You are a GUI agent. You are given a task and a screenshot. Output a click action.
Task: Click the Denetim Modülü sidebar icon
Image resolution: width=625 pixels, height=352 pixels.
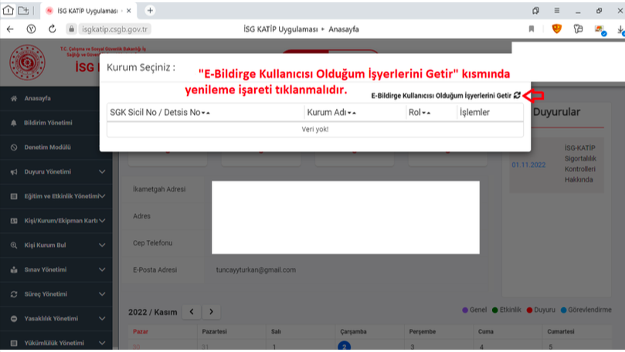[x=14, y=147]
